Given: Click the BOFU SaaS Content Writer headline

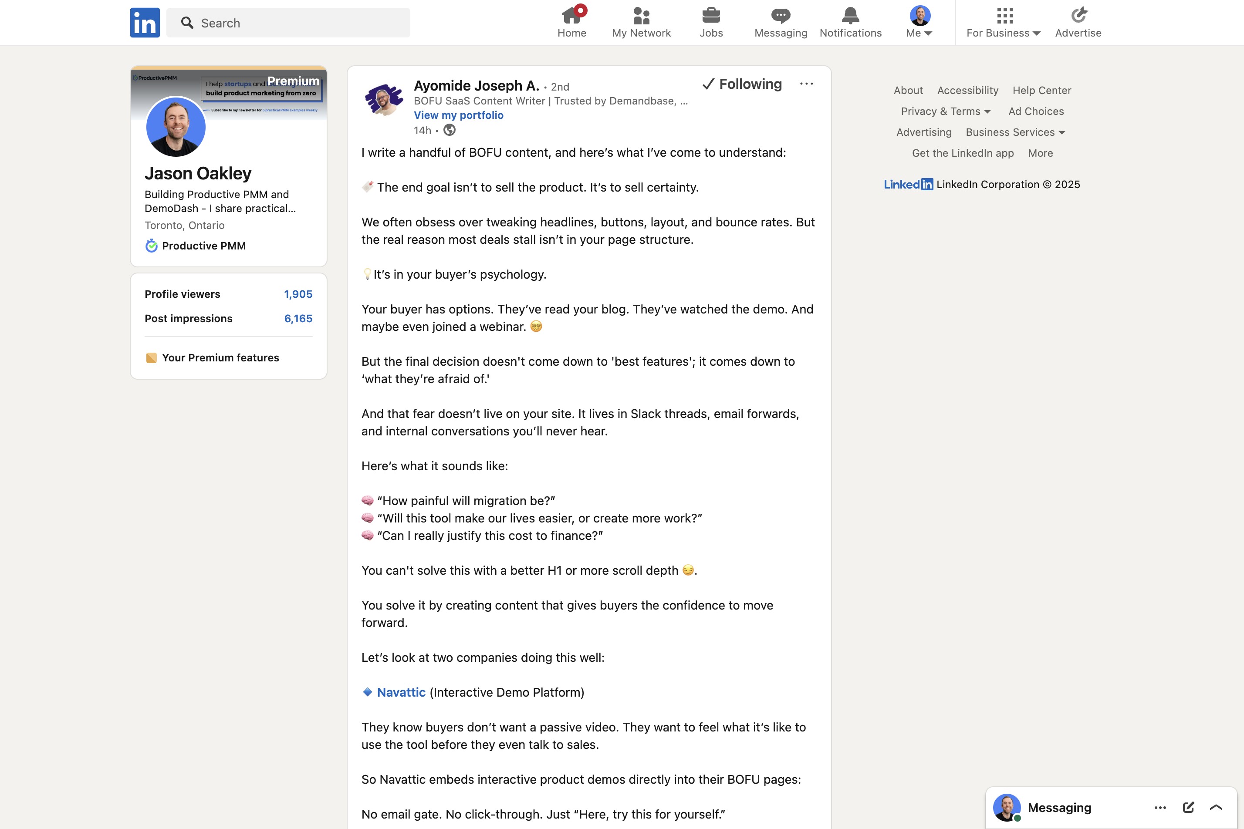Looking at the screenshot, I should pos(551,101).
